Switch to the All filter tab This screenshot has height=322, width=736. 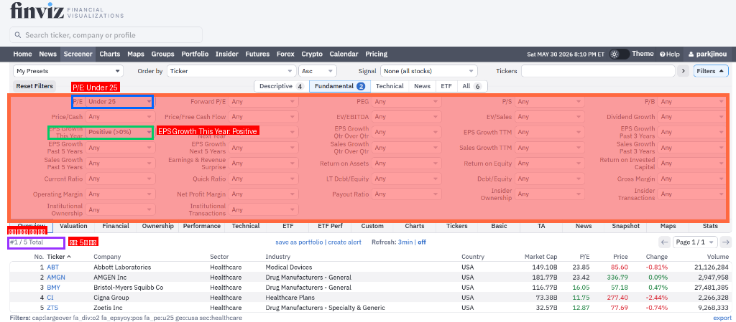471,86
